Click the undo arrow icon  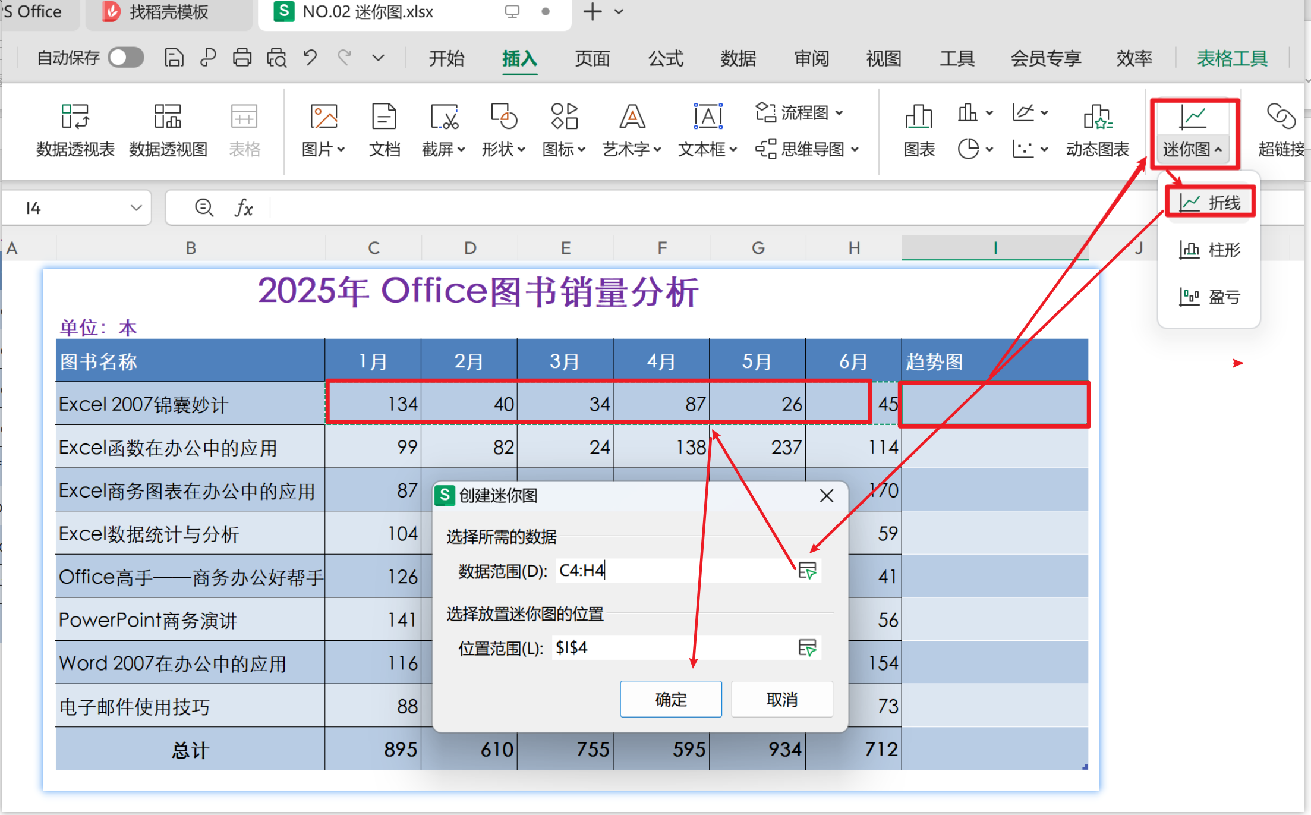coord(310,58)
